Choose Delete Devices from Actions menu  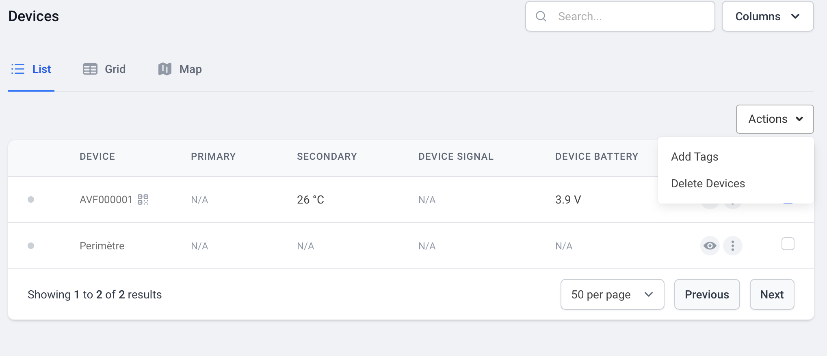tap(708, 183)
